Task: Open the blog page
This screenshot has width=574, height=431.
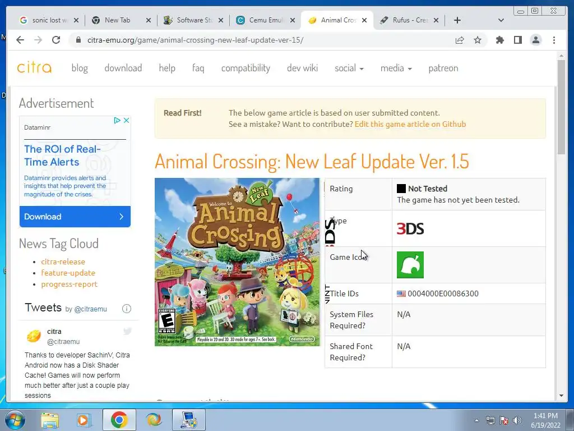Action: pyautogui.click(x=80, y=68)
